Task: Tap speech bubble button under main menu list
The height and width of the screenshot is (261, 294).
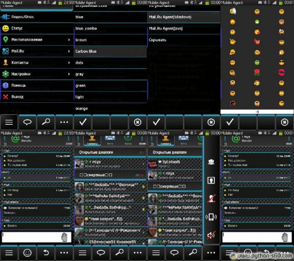Action: click(x=27, y=122)
